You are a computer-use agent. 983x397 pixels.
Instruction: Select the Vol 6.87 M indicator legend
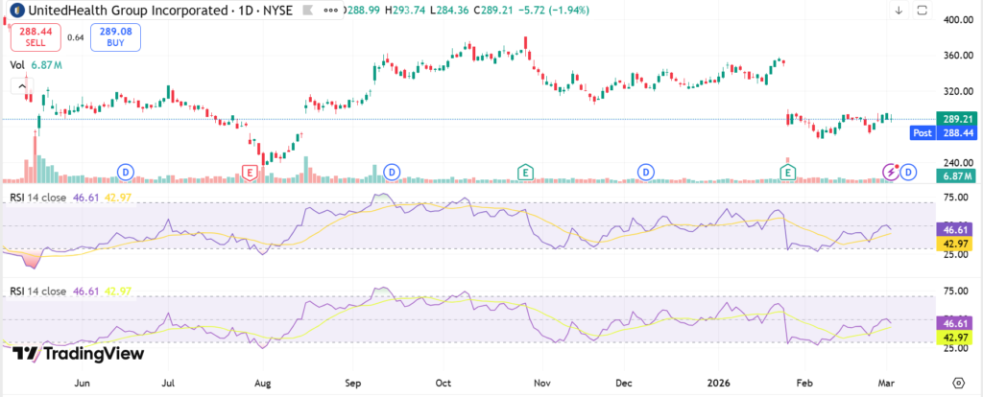tap(36, 64)
